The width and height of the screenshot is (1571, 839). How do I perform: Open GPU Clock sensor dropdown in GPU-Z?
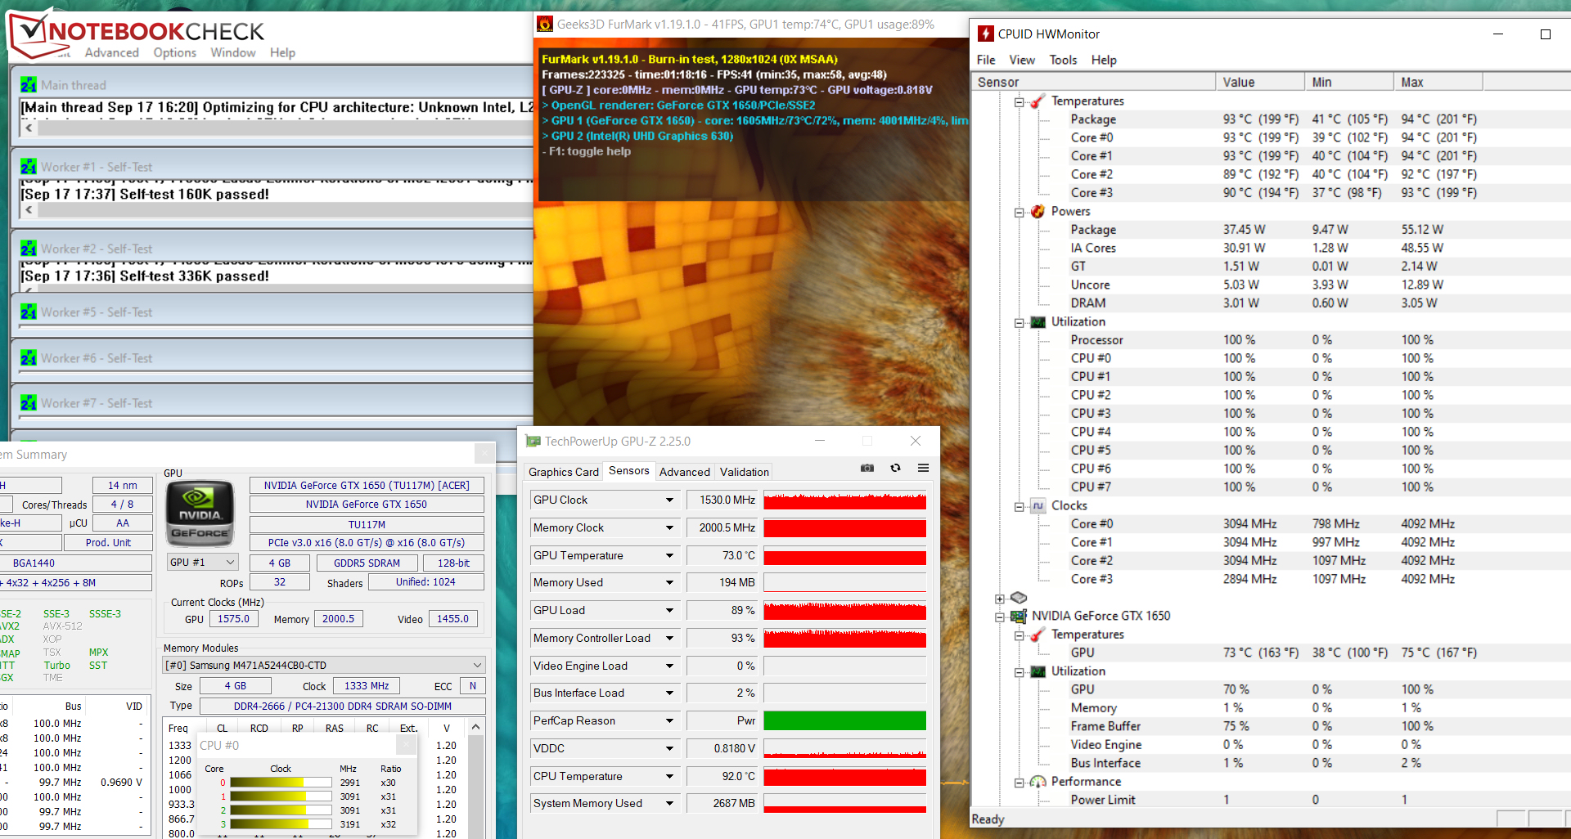pyautogui.click(x=669, y=500)
